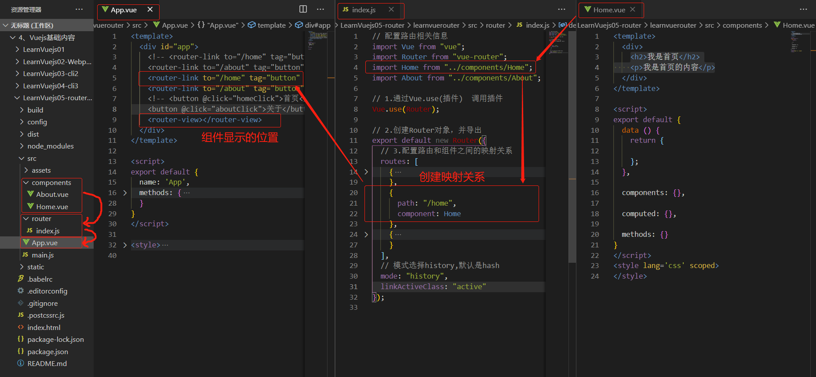Collapse the components folder in explorer
816x377 pixels.
tap(26, 182)
